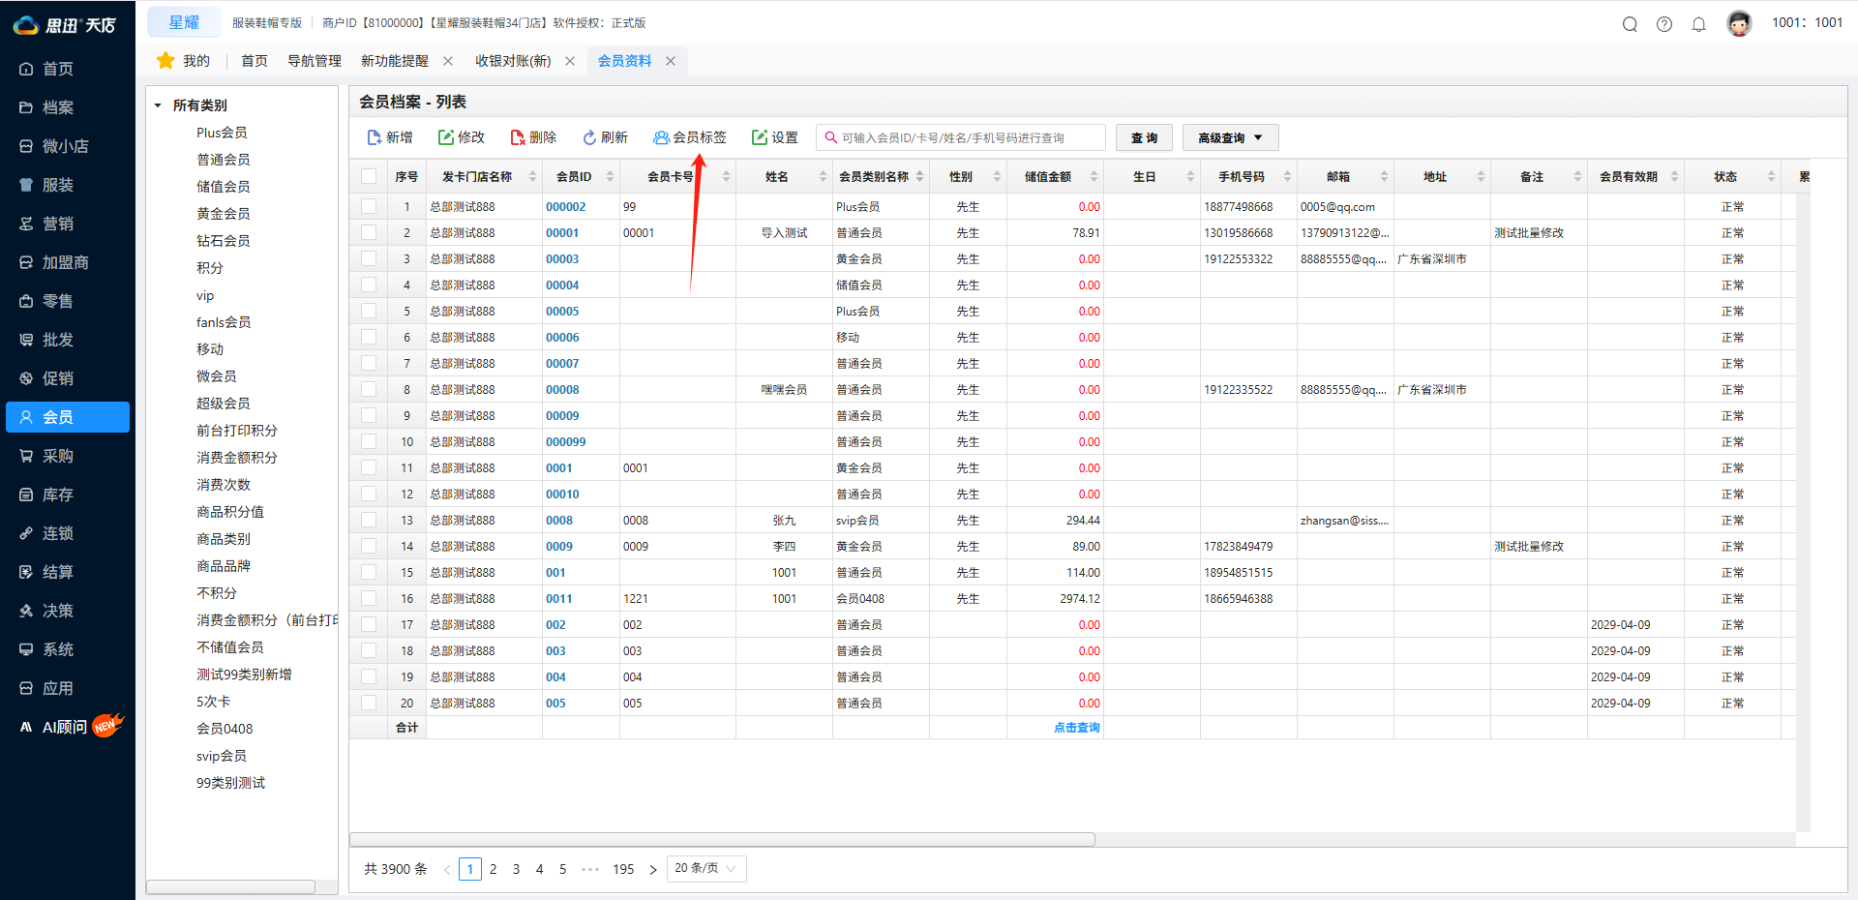Collapse the 所有类别 tree node
Screen dimensions: 1858x900
(x=158, y=105)
